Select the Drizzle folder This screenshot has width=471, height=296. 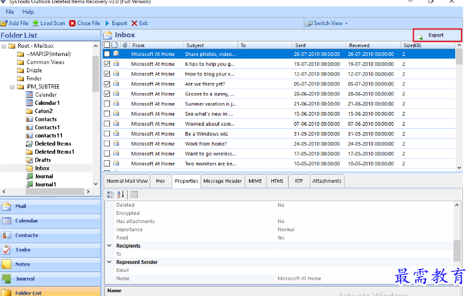coord(34,70)
